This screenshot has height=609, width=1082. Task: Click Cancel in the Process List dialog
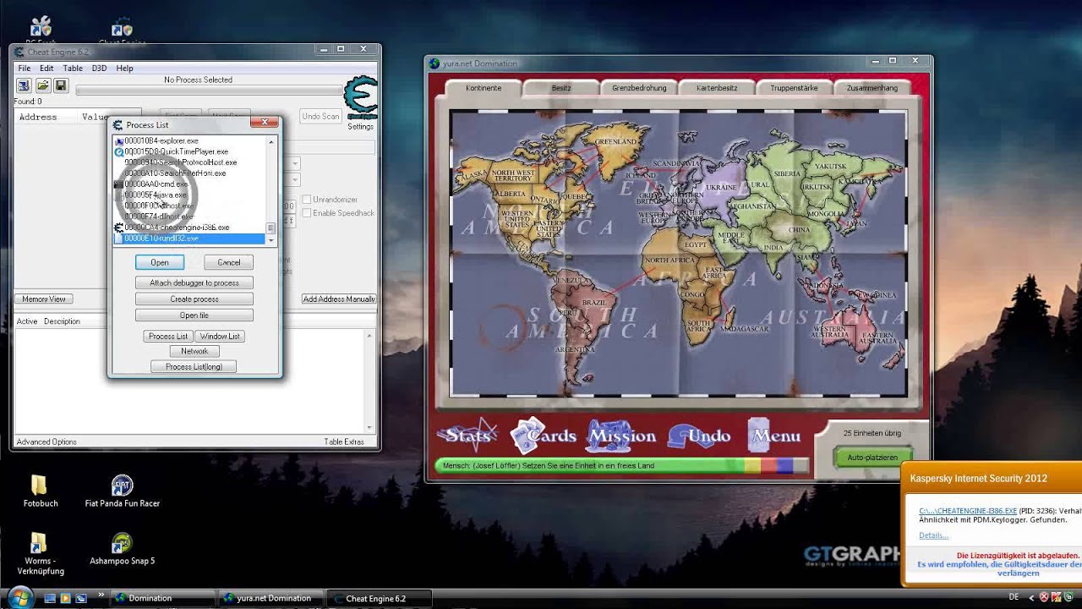coord(228,262)
